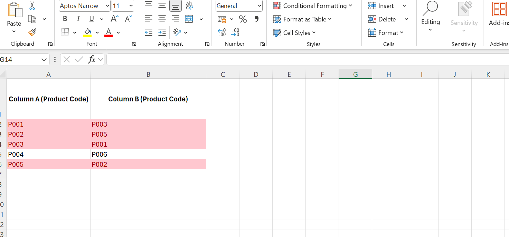Image resolution: width=509 pixels, height=237 pixels.
Task: Activate the Format Painter tool
Action: [31, 32]
